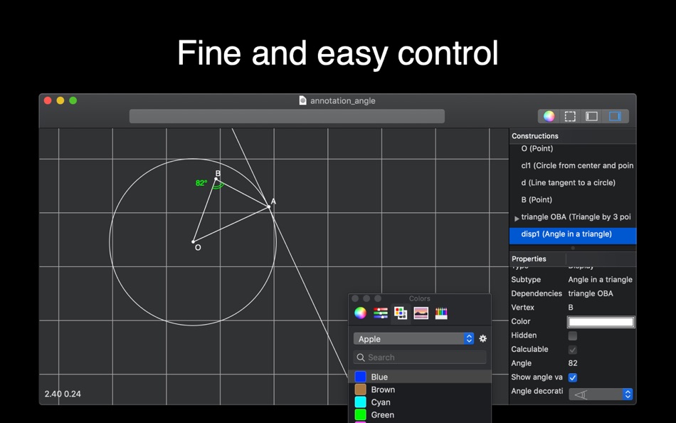
Task: Toggle the Calculable checkbox
Action: coord(573,350)
